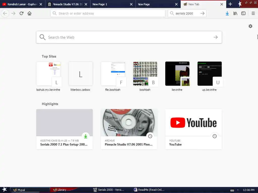Close the Kendrick Lamar tab

[x=41, y=4]
